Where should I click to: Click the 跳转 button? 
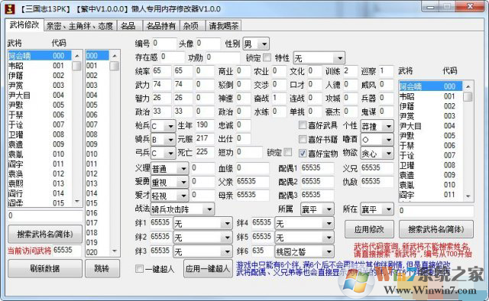pos(102,268)
